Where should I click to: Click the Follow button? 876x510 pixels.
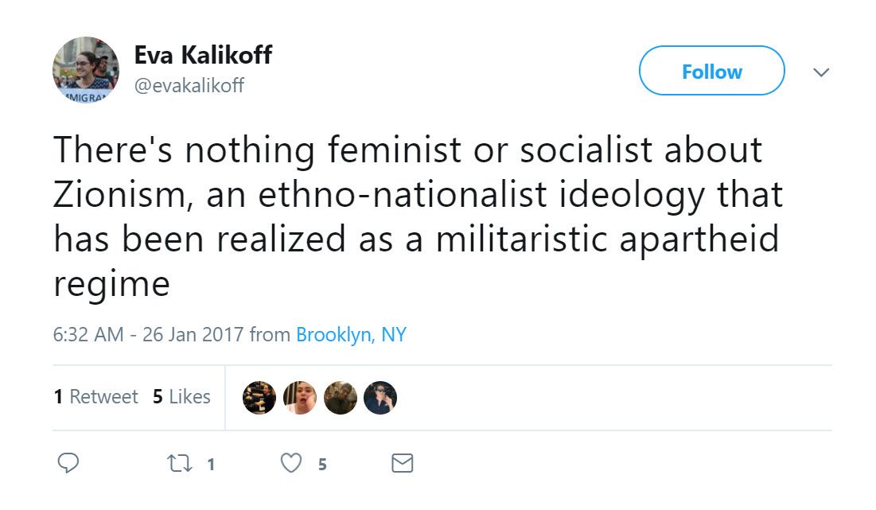711,72
